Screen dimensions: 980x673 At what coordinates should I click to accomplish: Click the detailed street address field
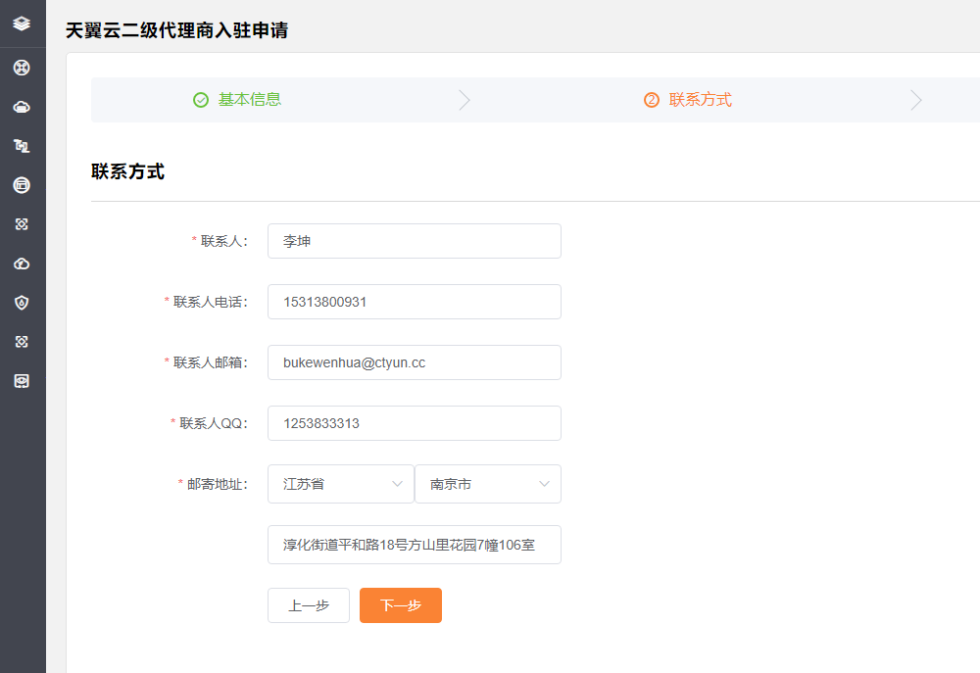tap(414, 545)
